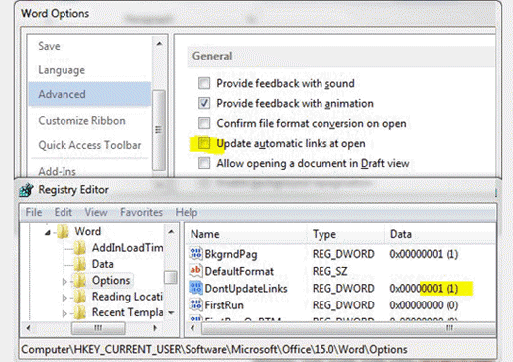513x362 pixels.
Task: Click REG_DWORD type of DontUpdateLinks
Action: (x=343, y=289)
